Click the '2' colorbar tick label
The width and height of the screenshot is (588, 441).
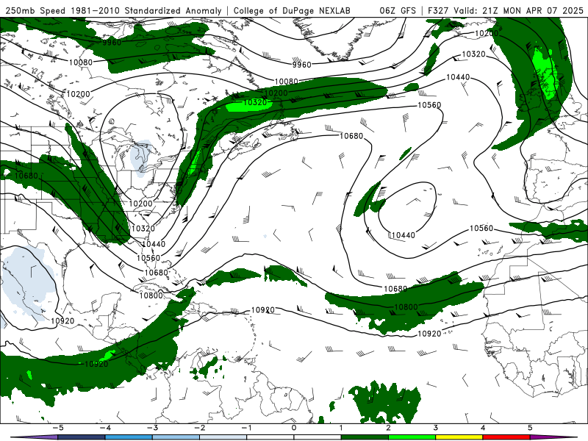click(389, 428)
